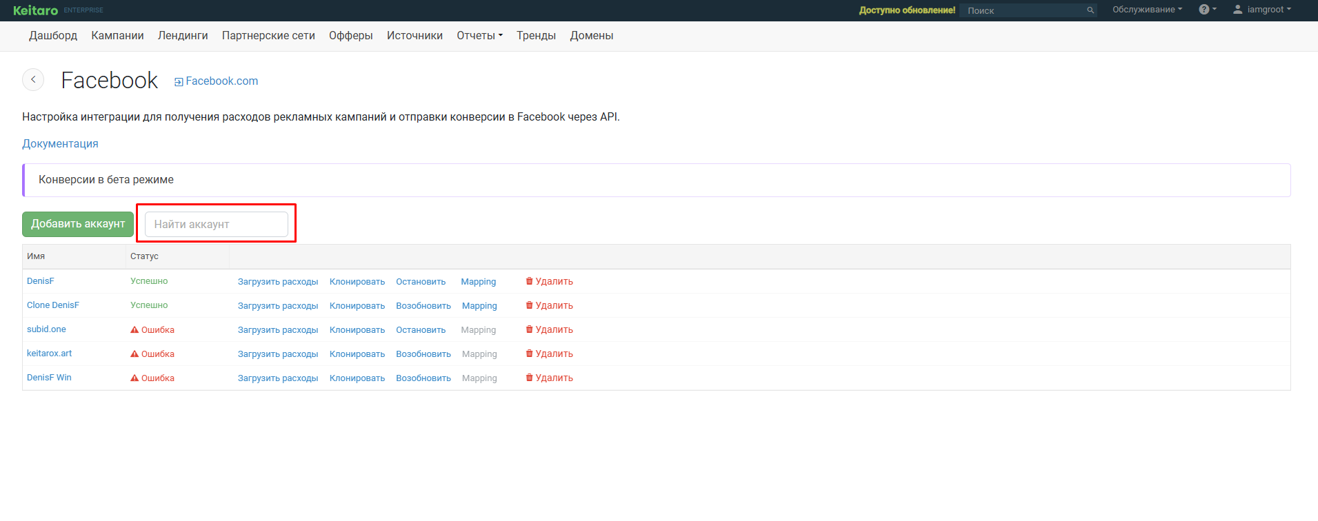Open the Документация link
This screenshot has height=521, width=1318.
[60, 143]
